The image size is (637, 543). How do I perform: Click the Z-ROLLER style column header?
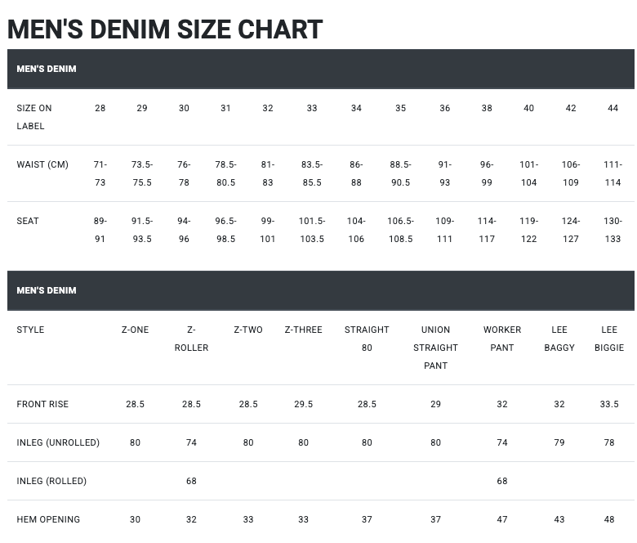(191, 339)
